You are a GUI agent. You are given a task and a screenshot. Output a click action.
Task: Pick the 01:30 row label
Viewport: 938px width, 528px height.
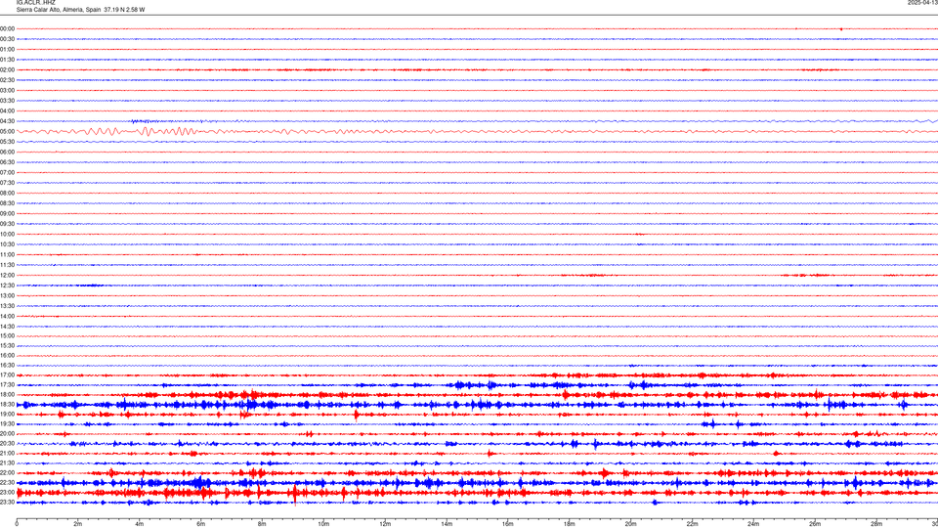point(7,60)
